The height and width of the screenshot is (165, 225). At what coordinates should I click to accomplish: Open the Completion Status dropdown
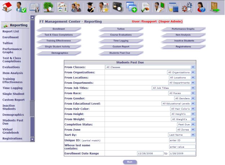193,124
